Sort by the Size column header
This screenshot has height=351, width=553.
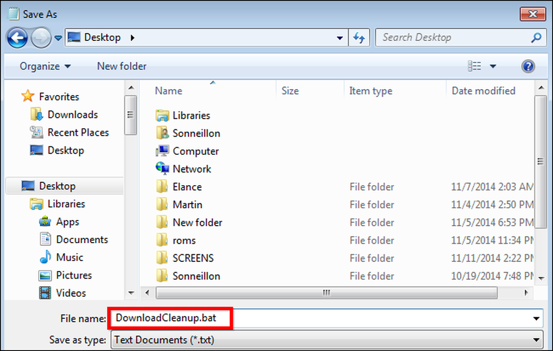[x=290, y=91]
